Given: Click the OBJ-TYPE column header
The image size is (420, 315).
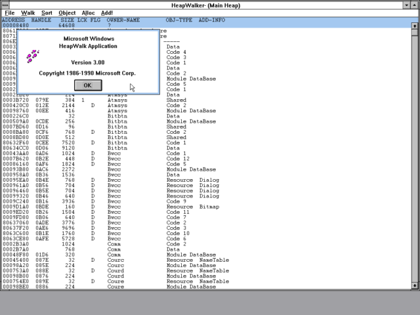Looking at the screenshot, I should point(179,20).
